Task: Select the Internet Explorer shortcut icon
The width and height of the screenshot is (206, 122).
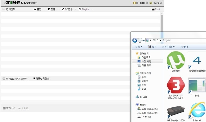Action: [197, 110]
